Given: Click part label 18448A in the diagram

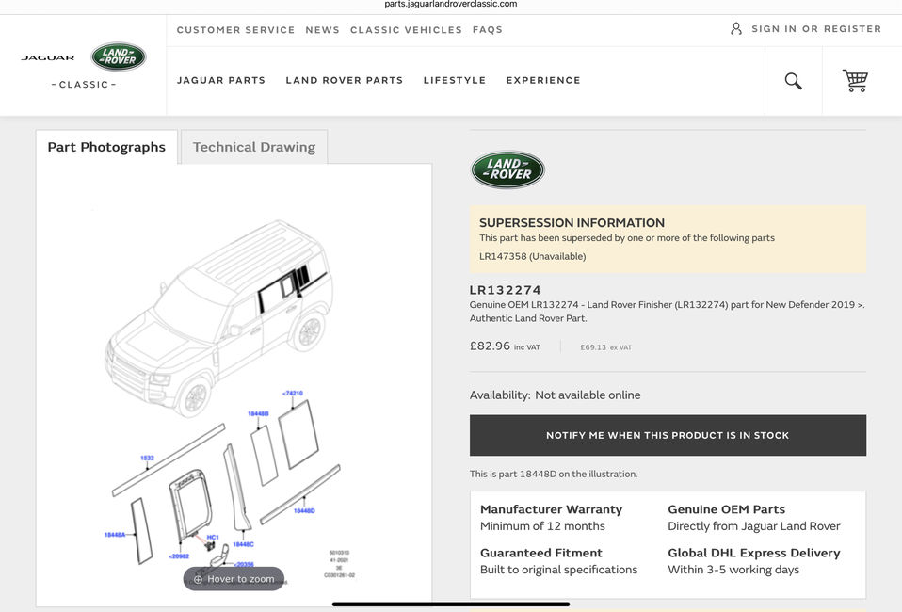Looking at the screenshot, I should click(x=115, y=535).
